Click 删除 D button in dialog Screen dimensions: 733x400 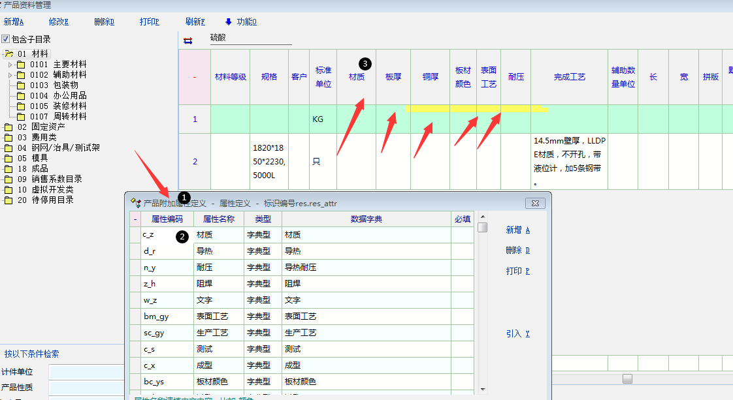[x=517, y=251]
